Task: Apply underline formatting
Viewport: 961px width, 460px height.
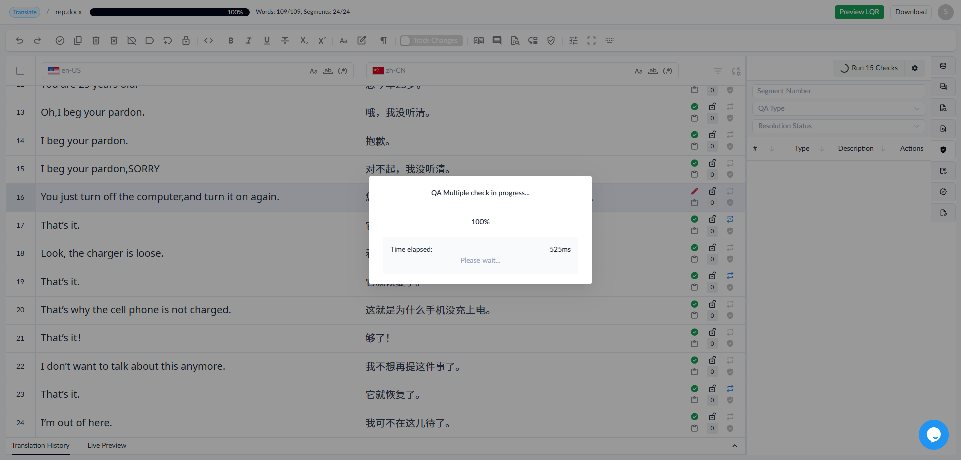Action: point(267,41)
